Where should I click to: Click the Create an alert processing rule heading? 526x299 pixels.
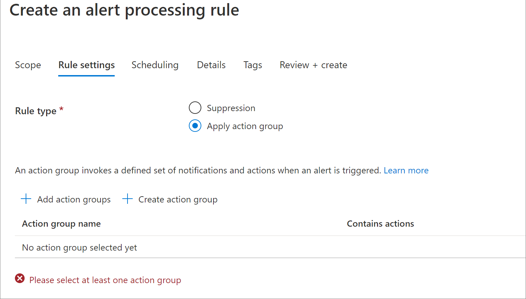click(x=124, y=10)
